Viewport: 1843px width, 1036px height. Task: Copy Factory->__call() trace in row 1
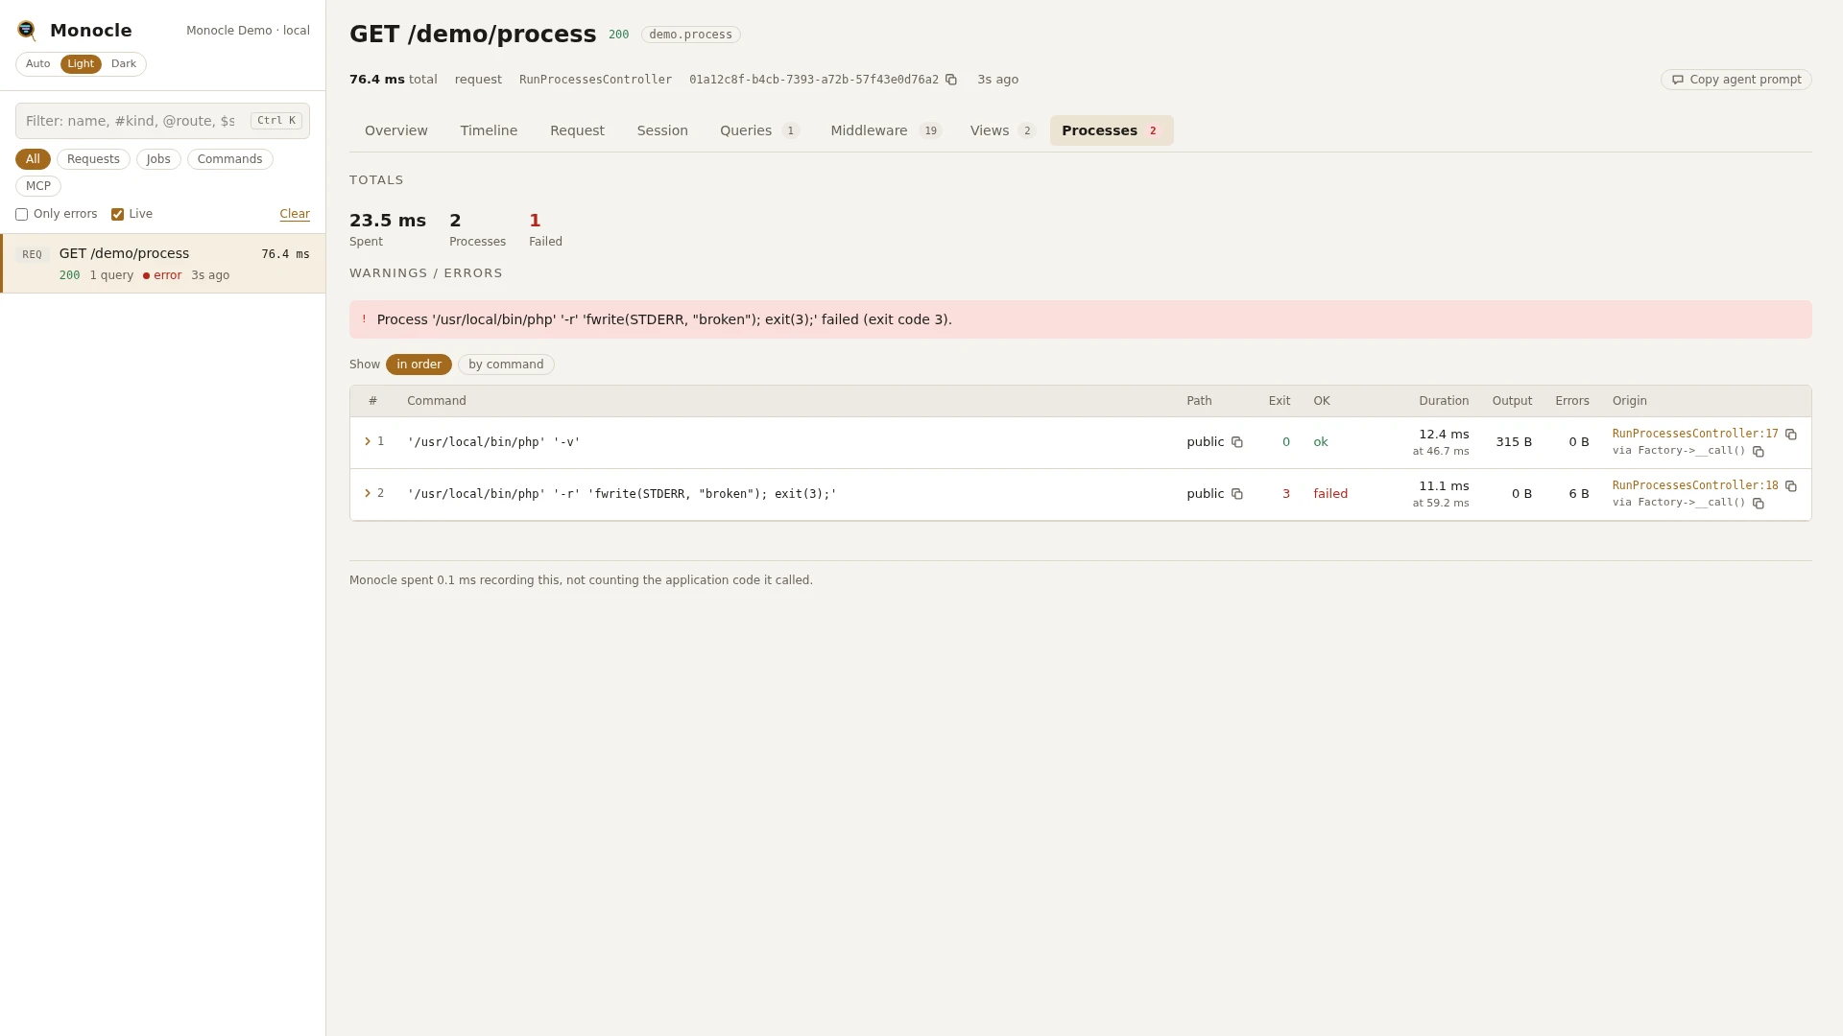pos(1759,451)
